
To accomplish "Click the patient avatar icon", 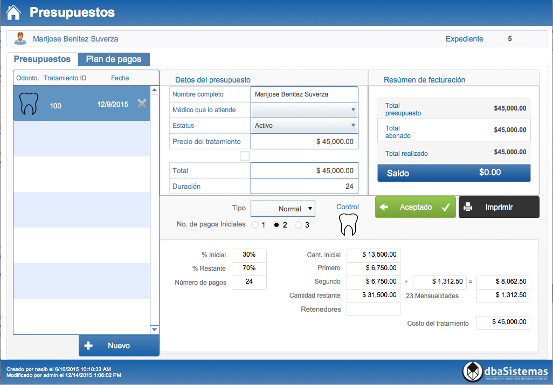I will click(x=20, y=39).
